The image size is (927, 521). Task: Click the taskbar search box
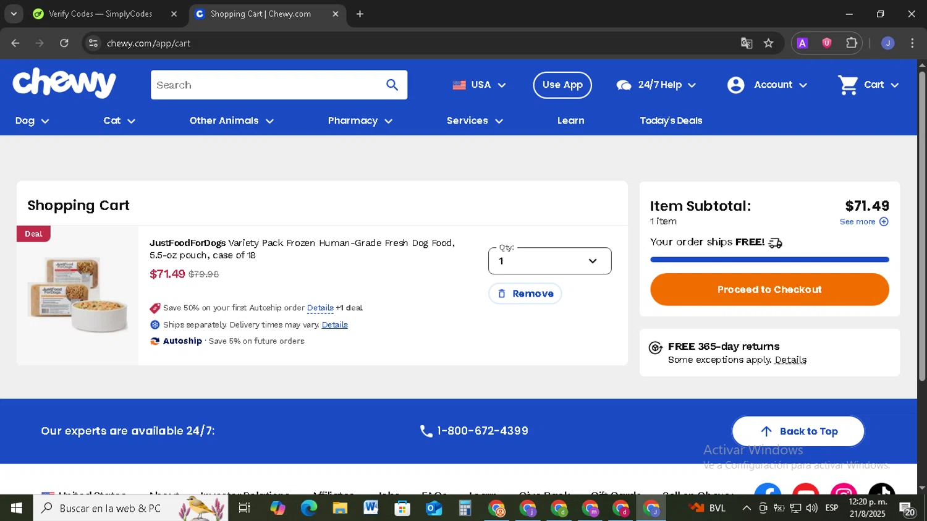[130, 508]
